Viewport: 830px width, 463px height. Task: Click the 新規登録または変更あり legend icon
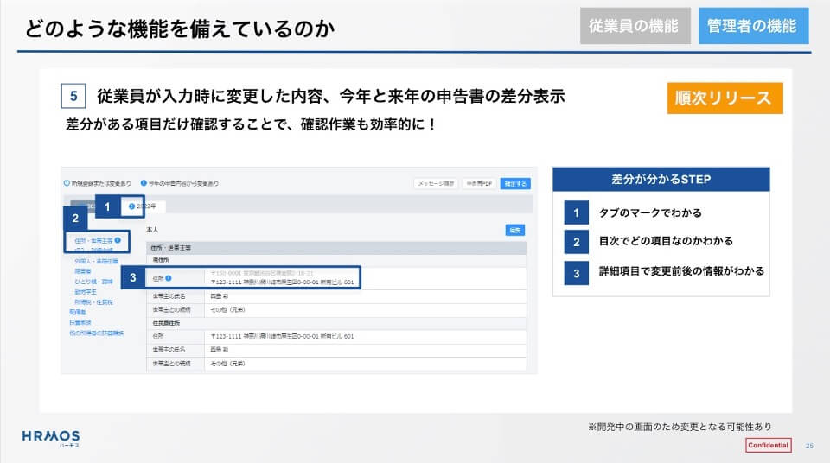click(x=67, y=184)
